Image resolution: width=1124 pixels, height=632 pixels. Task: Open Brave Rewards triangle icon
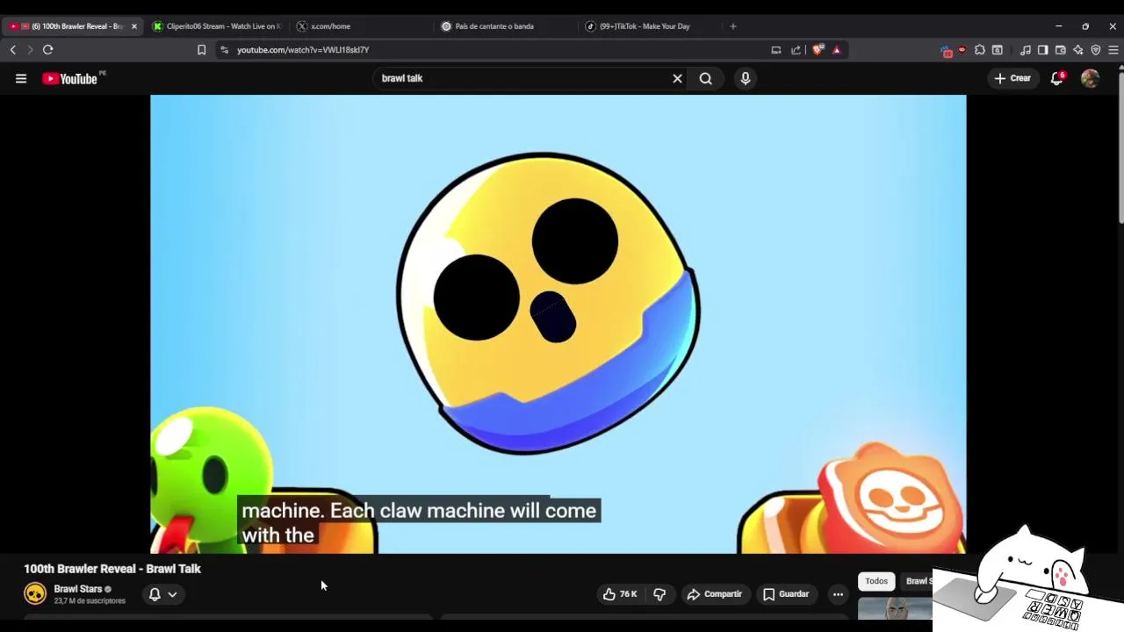[836, 50]
